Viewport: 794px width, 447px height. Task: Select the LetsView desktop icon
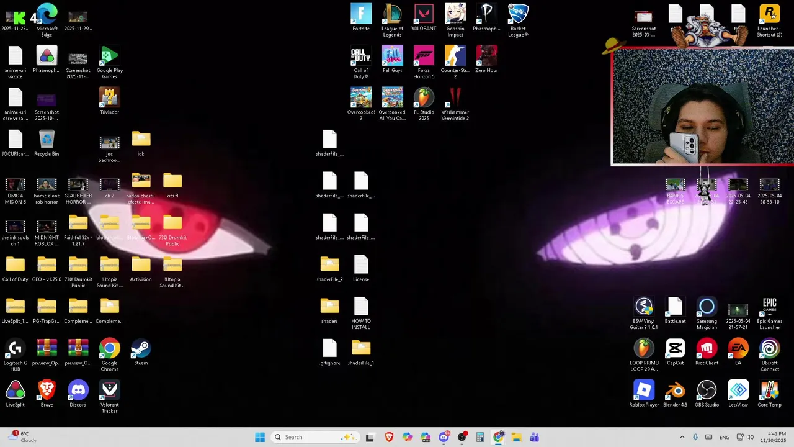[x=738, y=394]
